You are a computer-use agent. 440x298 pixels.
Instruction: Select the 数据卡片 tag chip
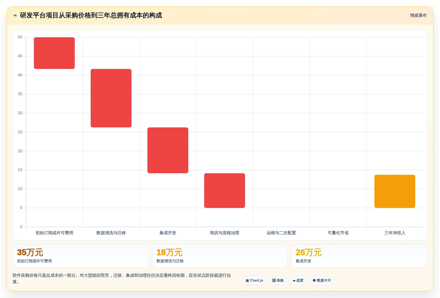coord(322,280)
